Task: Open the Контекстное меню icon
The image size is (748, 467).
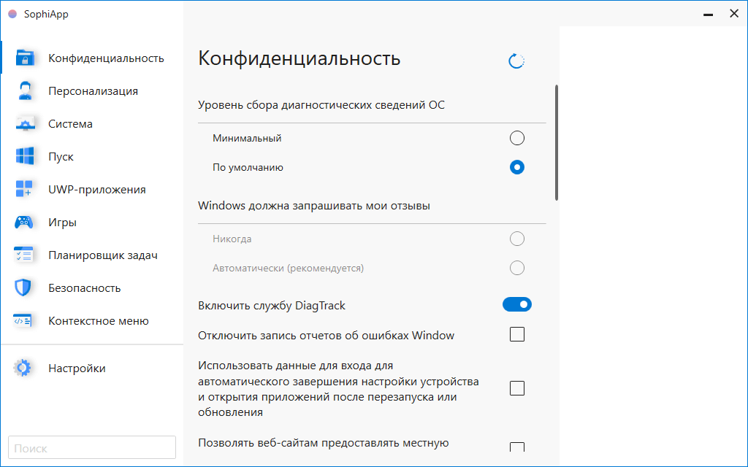Action: (24, 320)
